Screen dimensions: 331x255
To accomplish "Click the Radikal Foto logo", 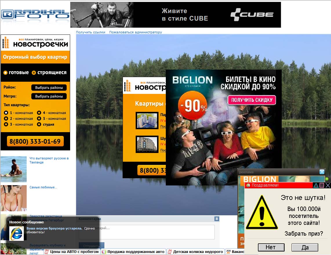I will (35, 14).
